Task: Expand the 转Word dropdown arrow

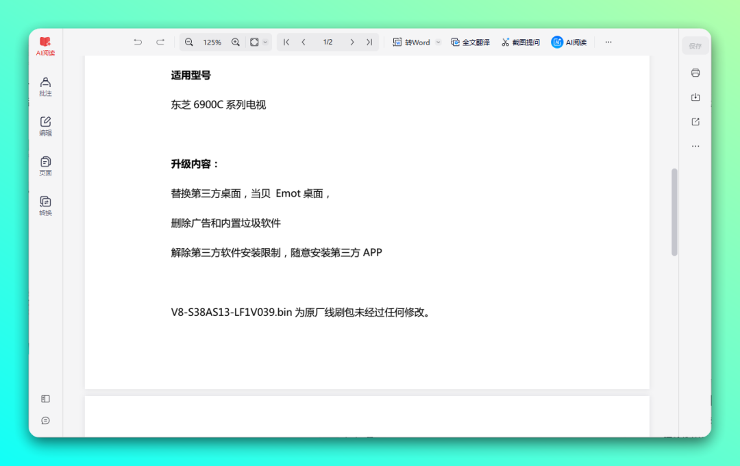Action: (x=437, y=42)
